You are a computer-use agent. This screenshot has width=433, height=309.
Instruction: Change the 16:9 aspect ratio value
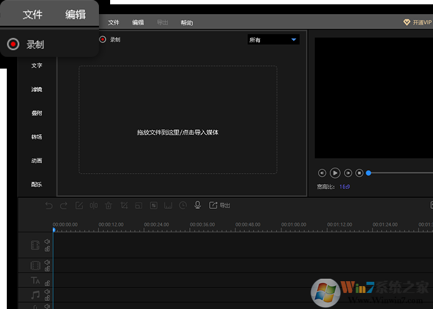tap(345, 187)
